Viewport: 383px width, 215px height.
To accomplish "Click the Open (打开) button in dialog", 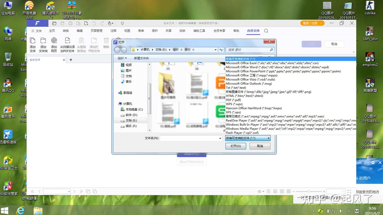I will (x=236, y=146).
